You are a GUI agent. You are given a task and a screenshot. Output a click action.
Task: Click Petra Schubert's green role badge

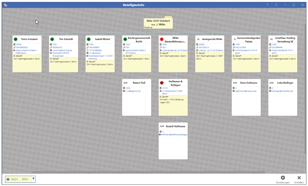pos(16,39)
